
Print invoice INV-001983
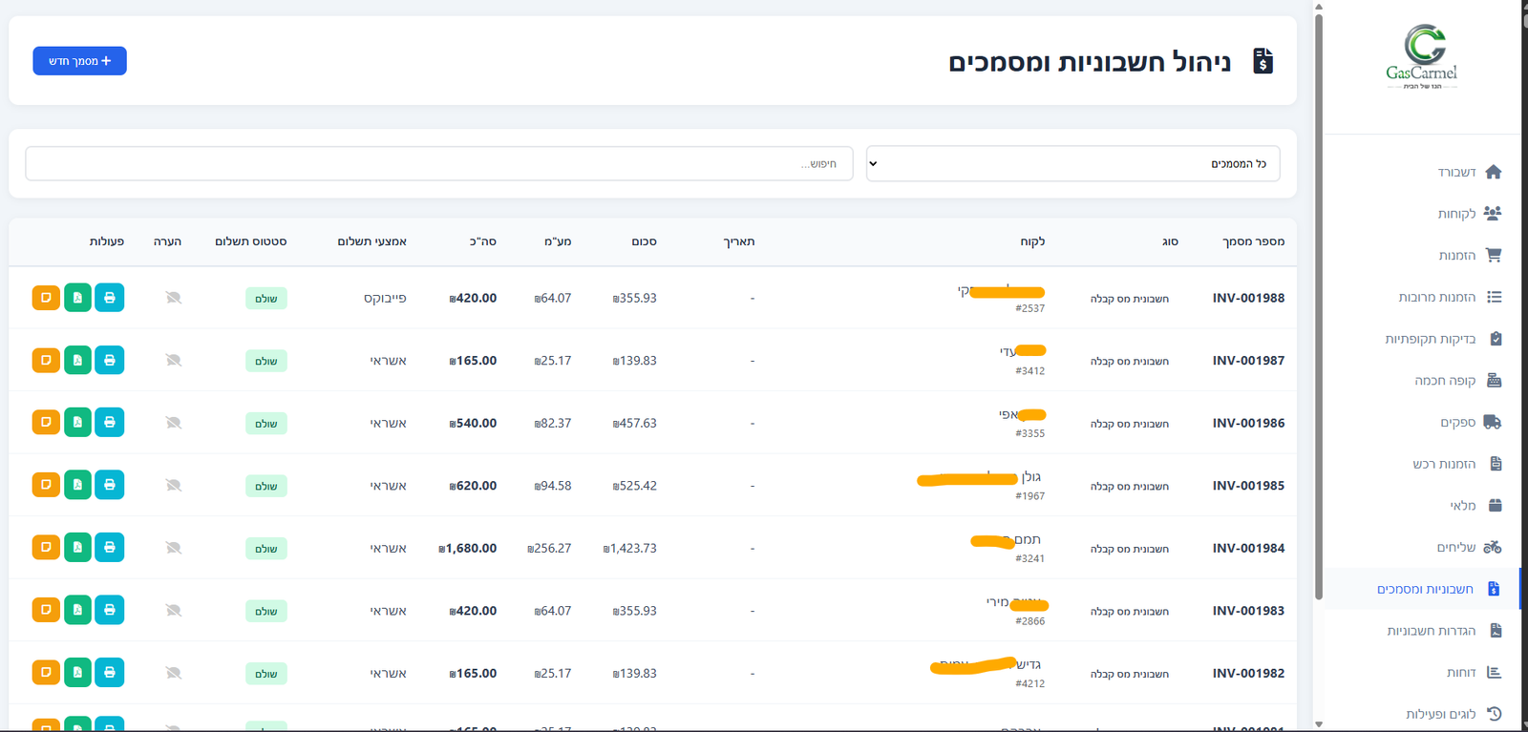[x=110, y=610]
